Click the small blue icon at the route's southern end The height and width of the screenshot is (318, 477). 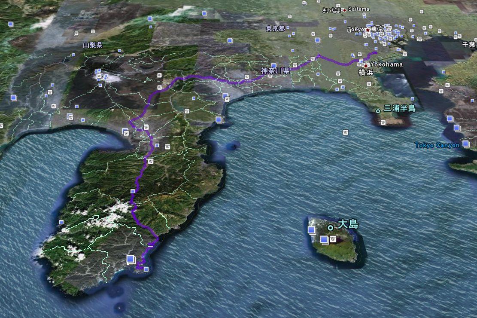coord(146,269)
